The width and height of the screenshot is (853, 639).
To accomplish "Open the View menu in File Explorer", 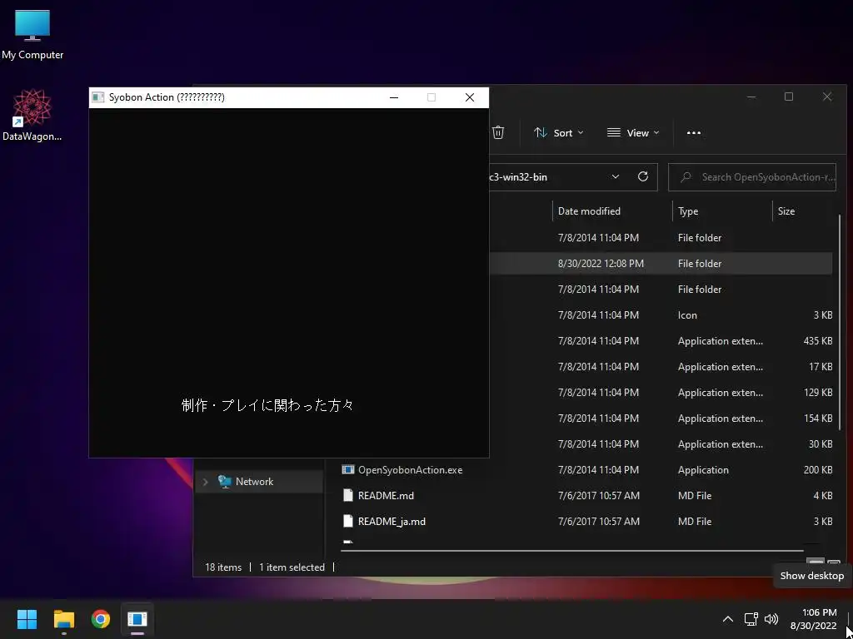I will tap(633, 132).
